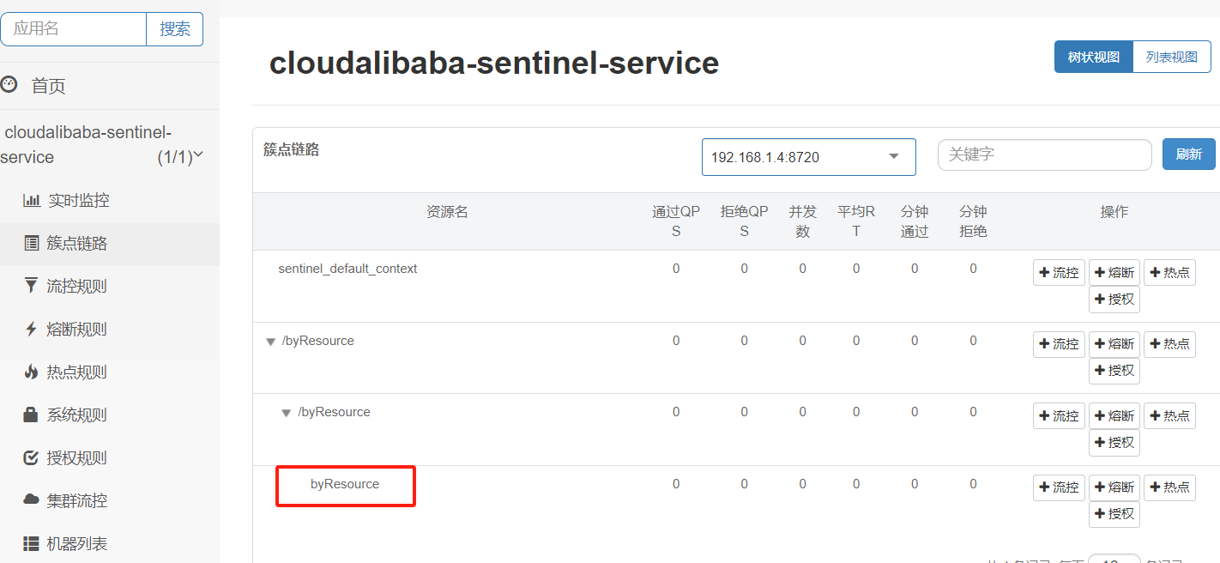The height and width of the screenshot is (563, 1220).
Task: Click the 机器列表 grid icon
Action: [32, 543]
